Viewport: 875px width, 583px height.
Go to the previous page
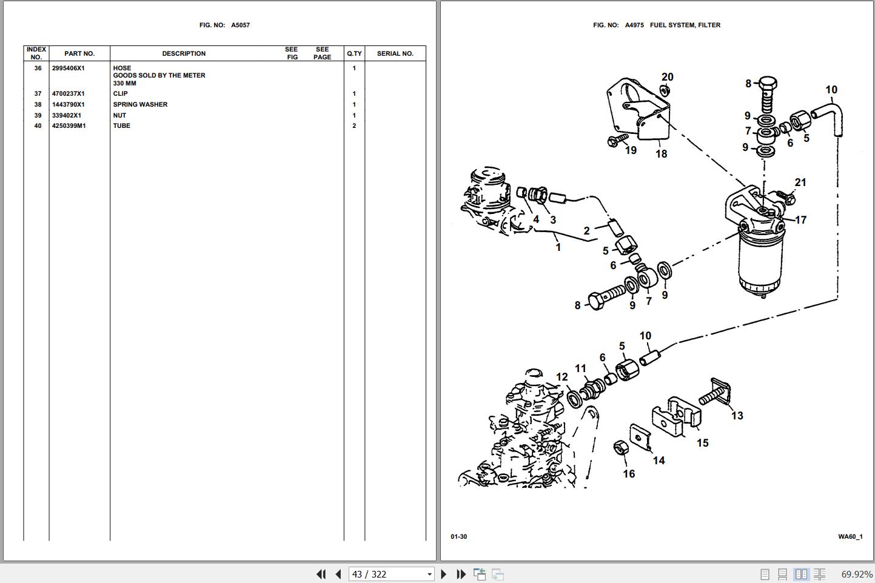coord(338,574)
